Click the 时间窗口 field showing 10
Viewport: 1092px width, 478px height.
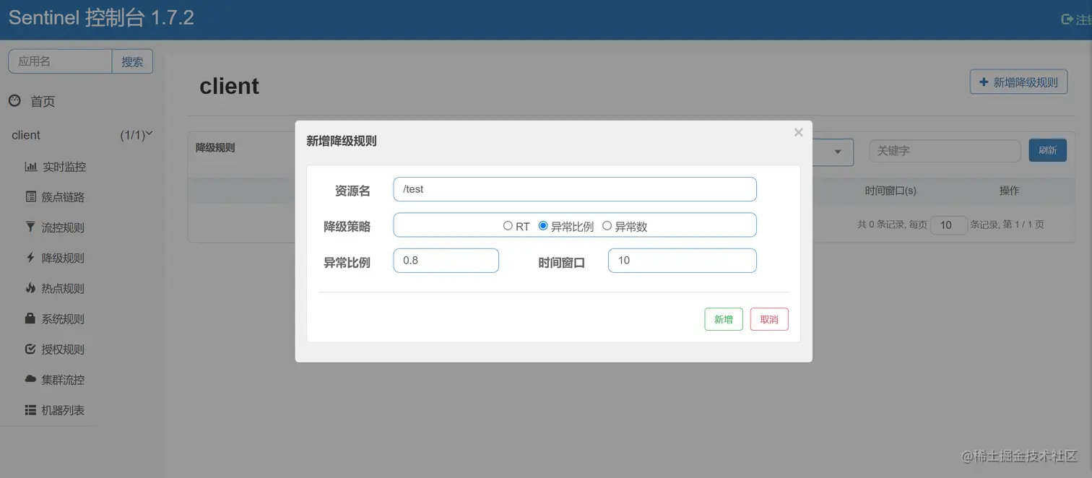pyautogui.click(x=682, y=261)
